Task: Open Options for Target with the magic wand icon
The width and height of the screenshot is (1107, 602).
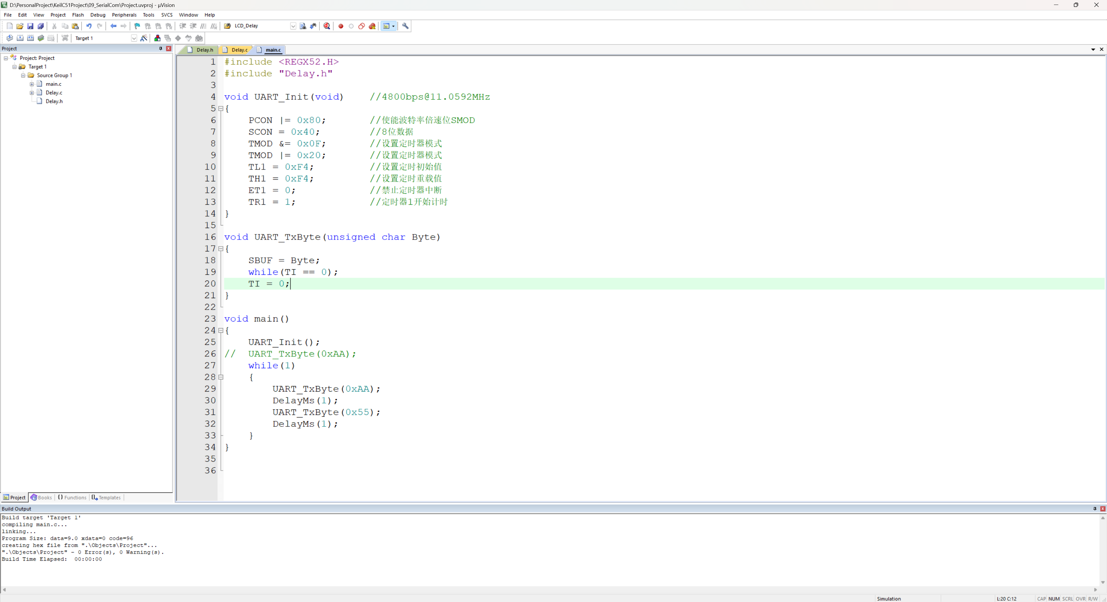Action: click(x=144, y=38)
